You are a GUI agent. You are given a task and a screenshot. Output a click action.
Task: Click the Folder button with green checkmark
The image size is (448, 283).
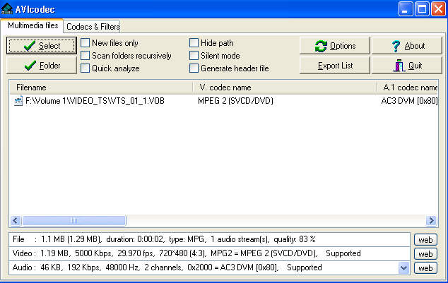click(x=42, y=66)
